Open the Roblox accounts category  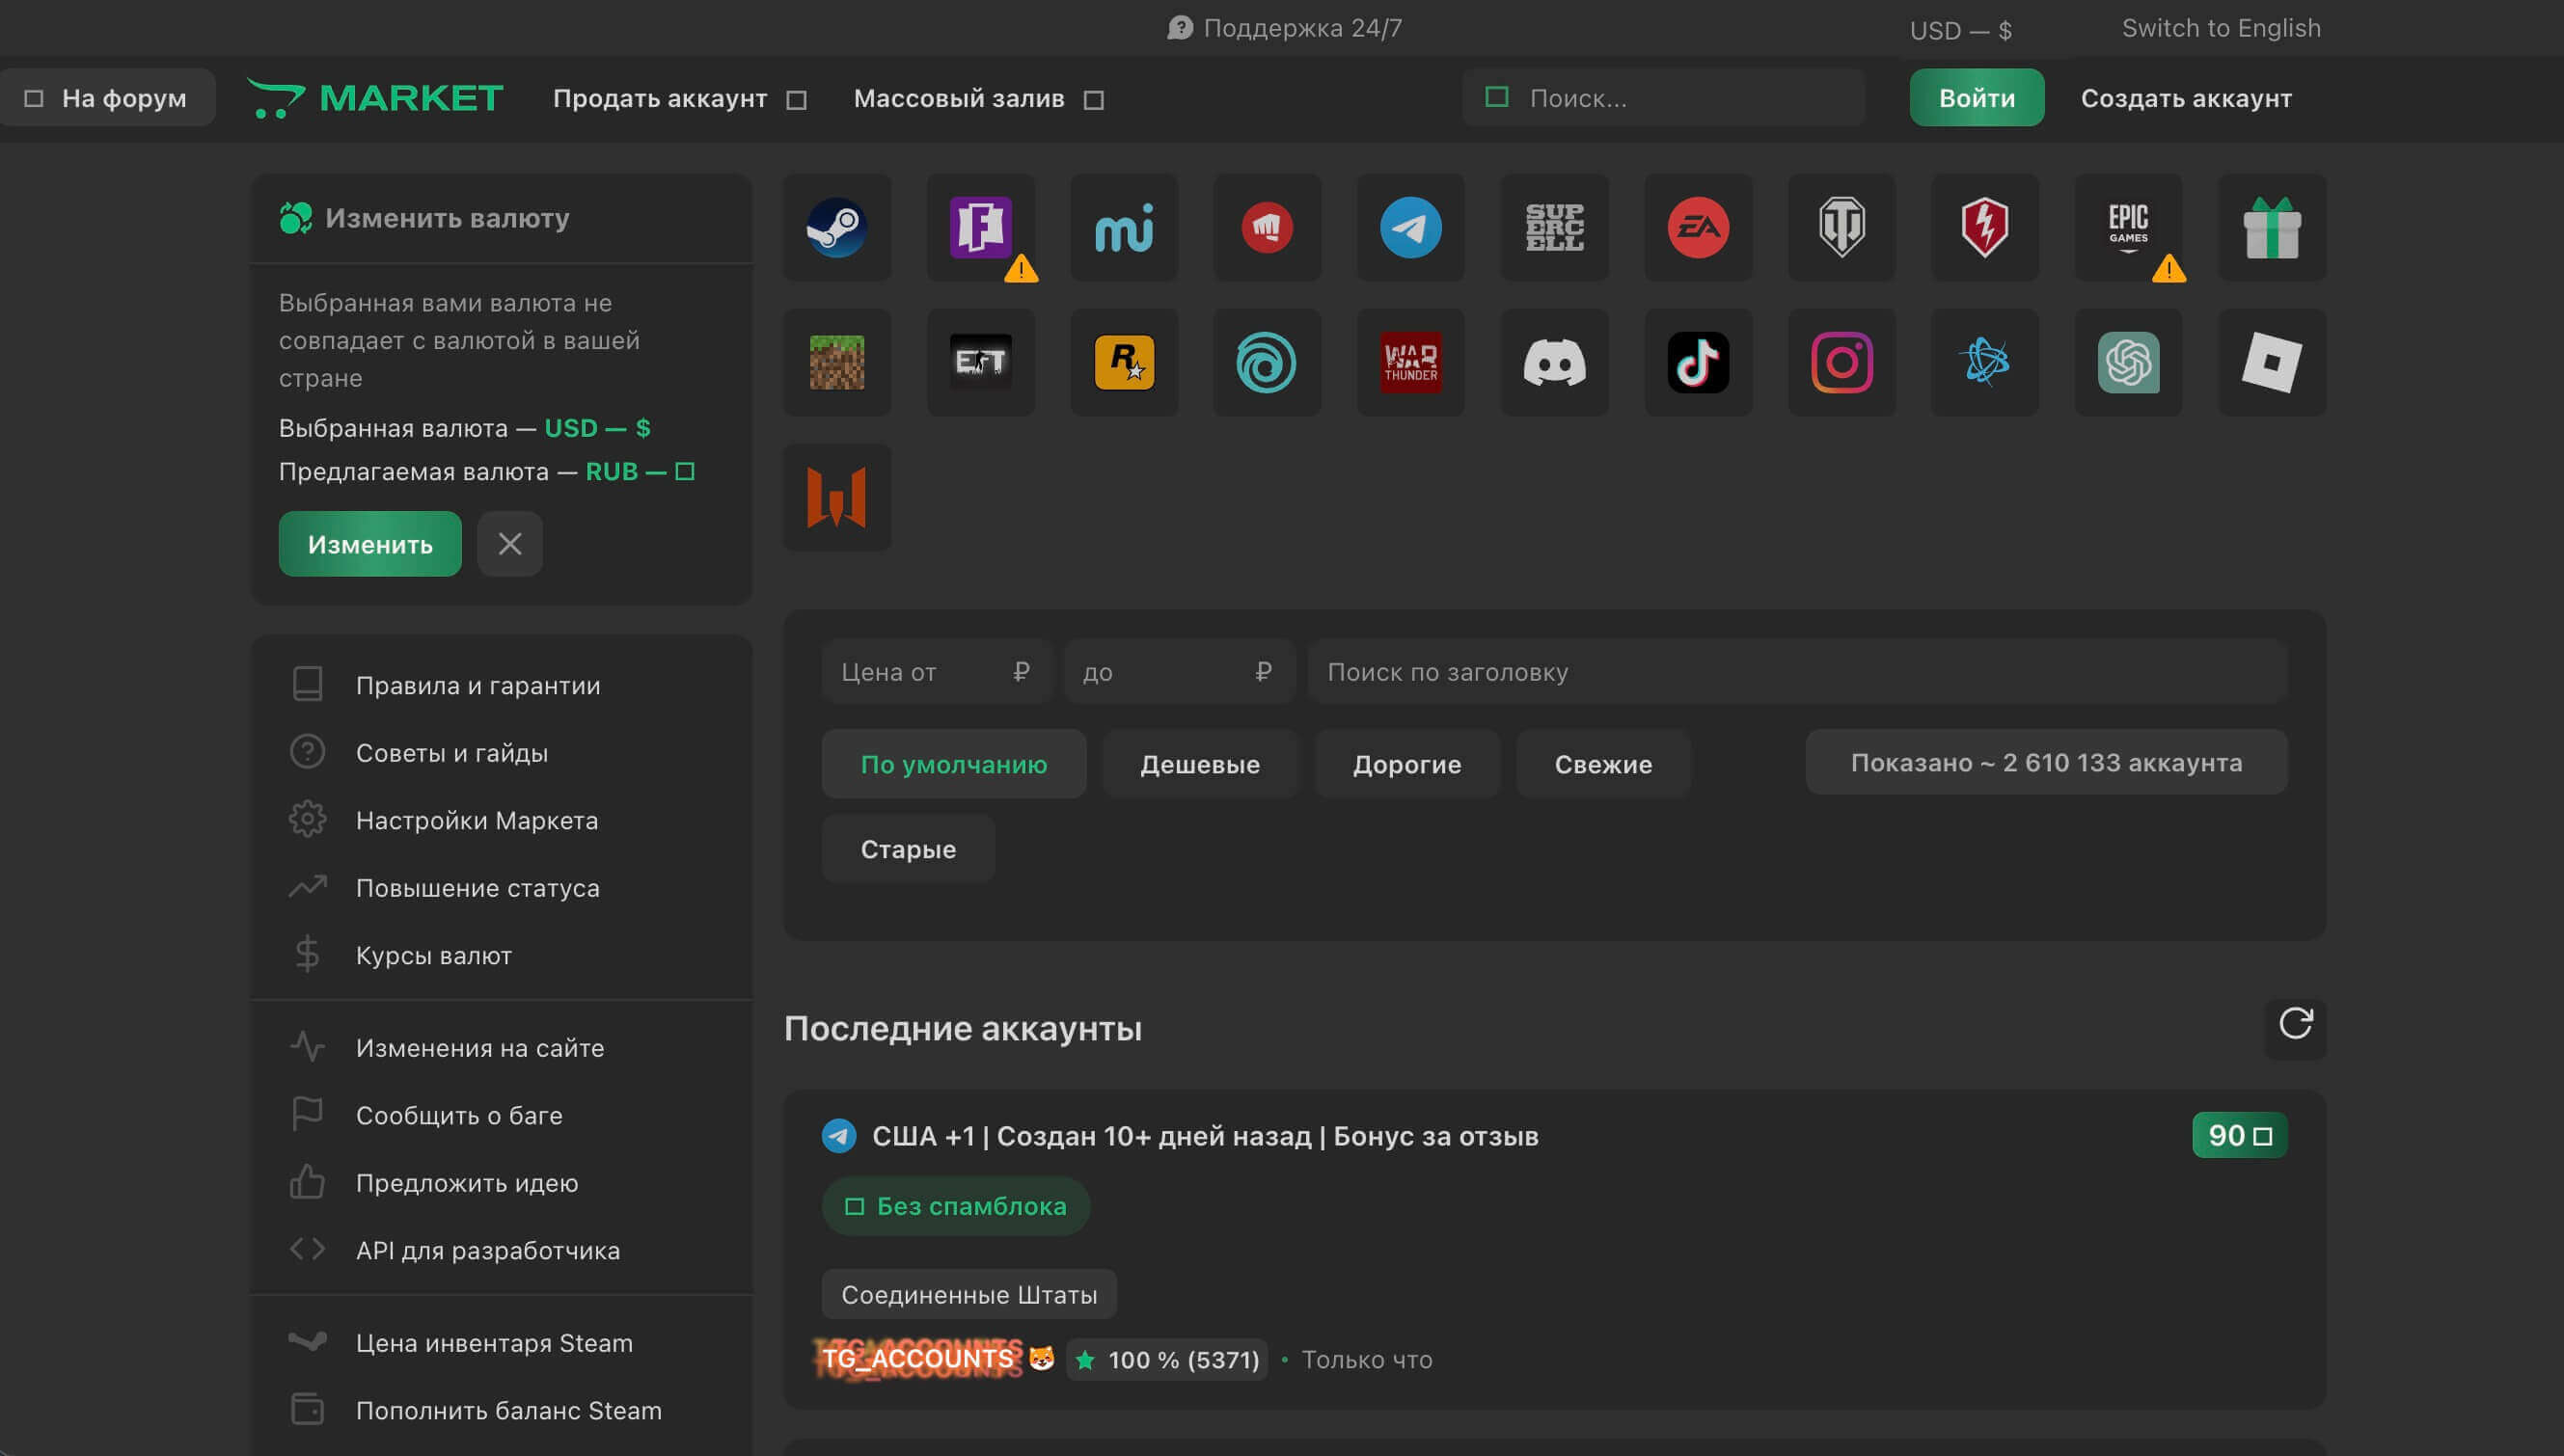pyautogui.click(x=2272, y=362)
